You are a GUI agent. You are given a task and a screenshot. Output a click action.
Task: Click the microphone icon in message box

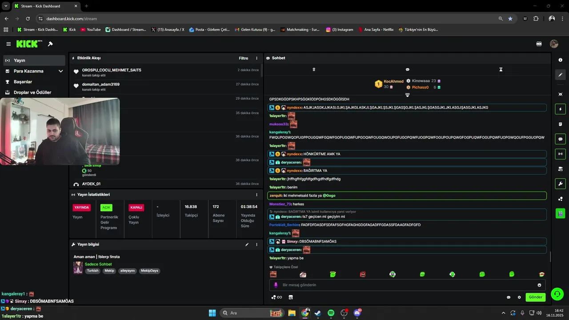276,285
